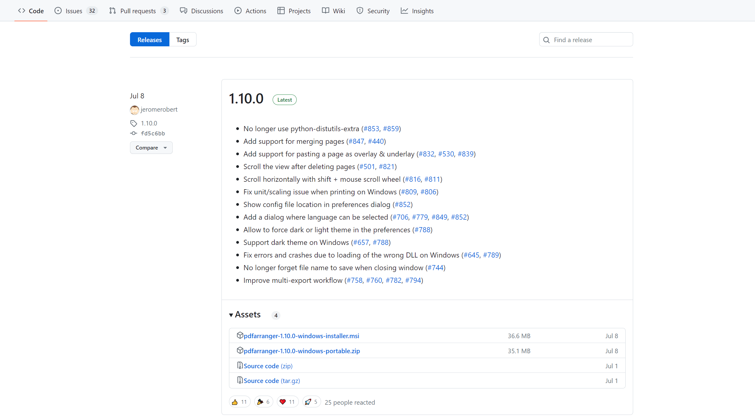This screenshot has width=755, height=417.
Task: Open jeromerobert's profile link
Action: tap(159, 110)
